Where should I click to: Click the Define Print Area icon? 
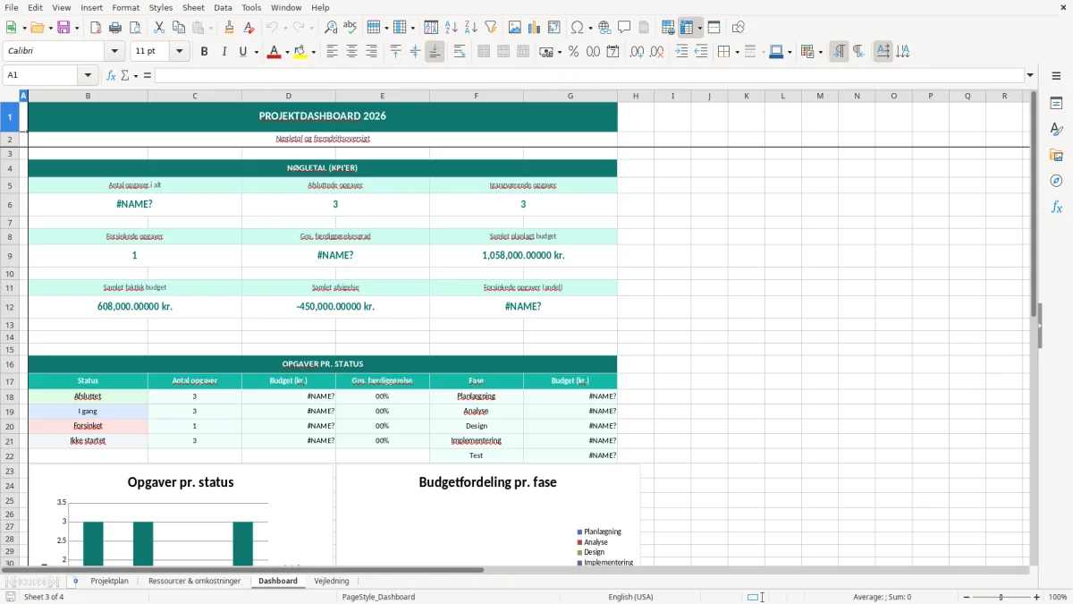pyautogui.click(x=668, y=28)
